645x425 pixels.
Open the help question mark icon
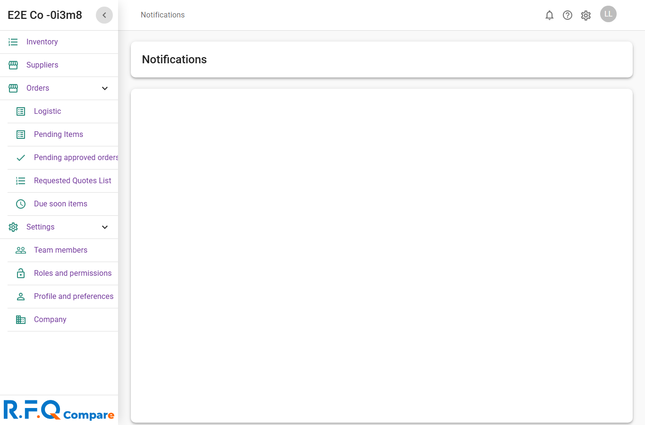coord(568,15)
